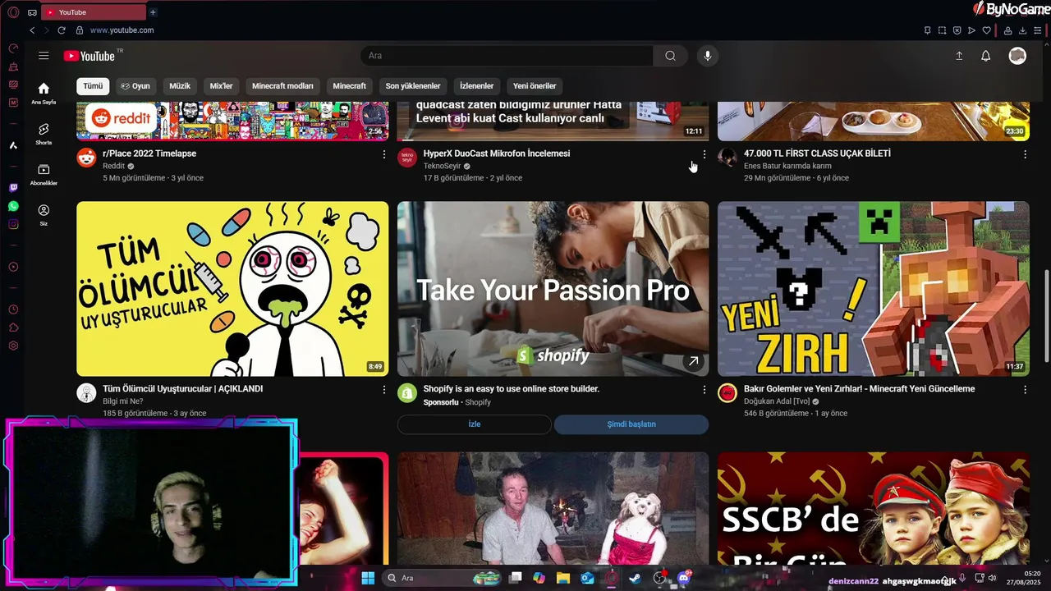Open options for 47.000 TL FIRST CLASS video
This screenshot has height=591, width=1051.
(x=1025, y=154)
